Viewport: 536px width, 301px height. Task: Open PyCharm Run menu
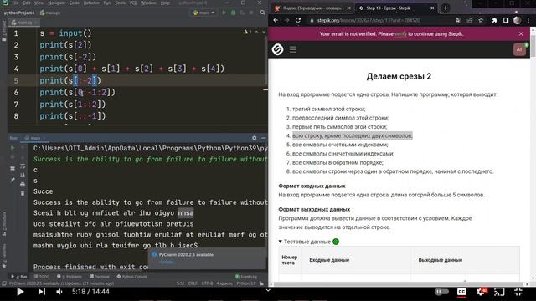(x=107, y=3)
